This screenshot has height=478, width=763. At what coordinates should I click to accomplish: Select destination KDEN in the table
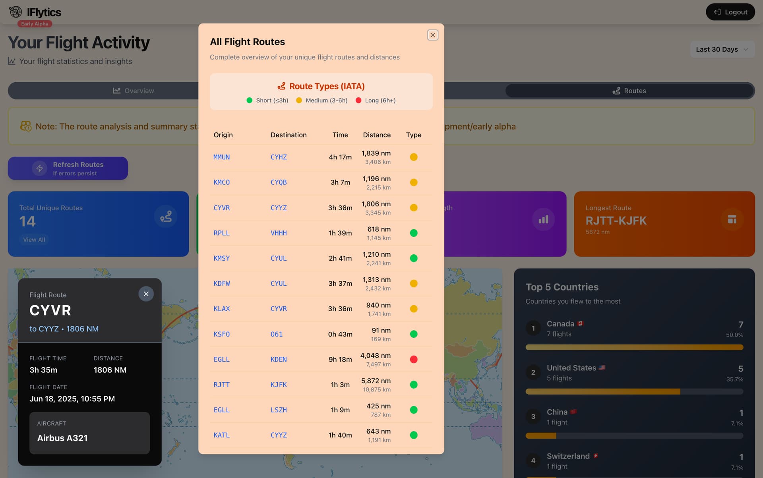[x=279, y=360]
